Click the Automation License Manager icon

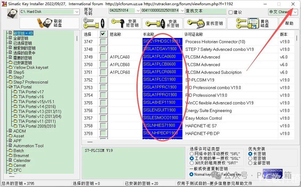click(x=272, y=174)
